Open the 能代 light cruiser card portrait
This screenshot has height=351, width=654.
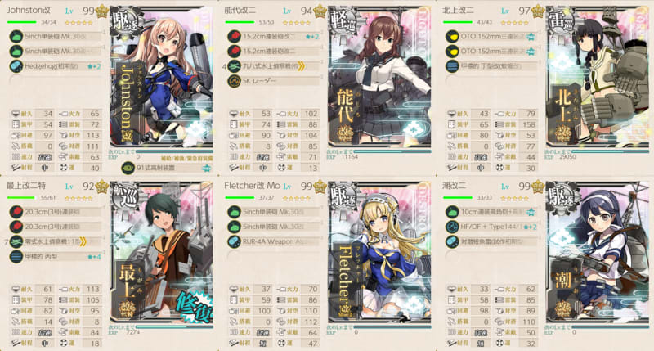pos(379,77)
